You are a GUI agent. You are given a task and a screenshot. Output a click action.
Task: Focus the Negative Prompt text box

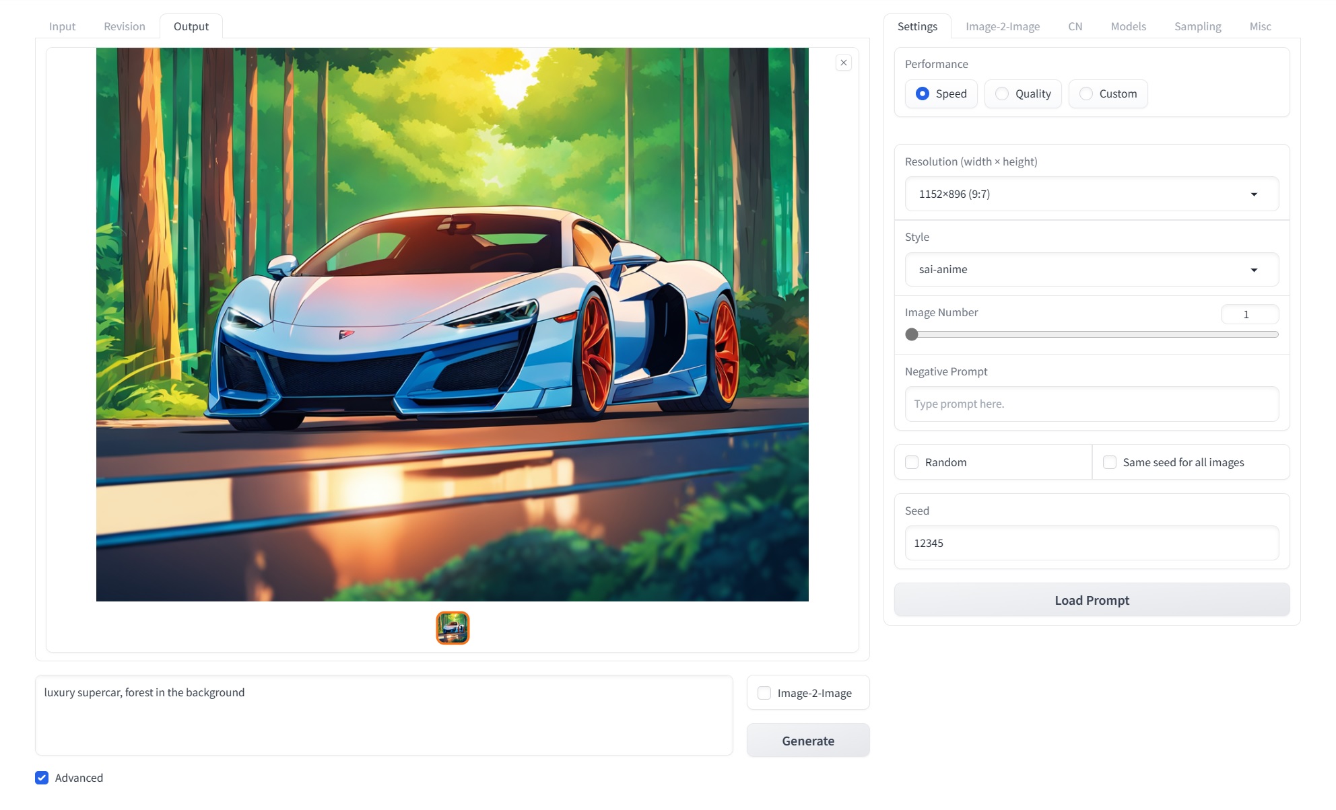coord(1091,404)
